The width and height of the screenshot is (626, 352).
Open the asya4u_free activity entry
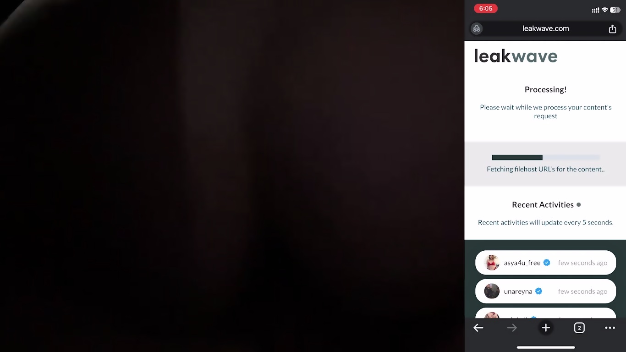tap(545, 263)
